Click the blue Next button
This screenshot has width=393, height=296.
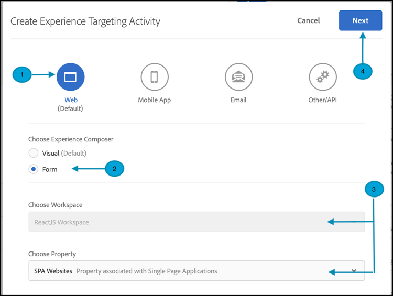360,20
